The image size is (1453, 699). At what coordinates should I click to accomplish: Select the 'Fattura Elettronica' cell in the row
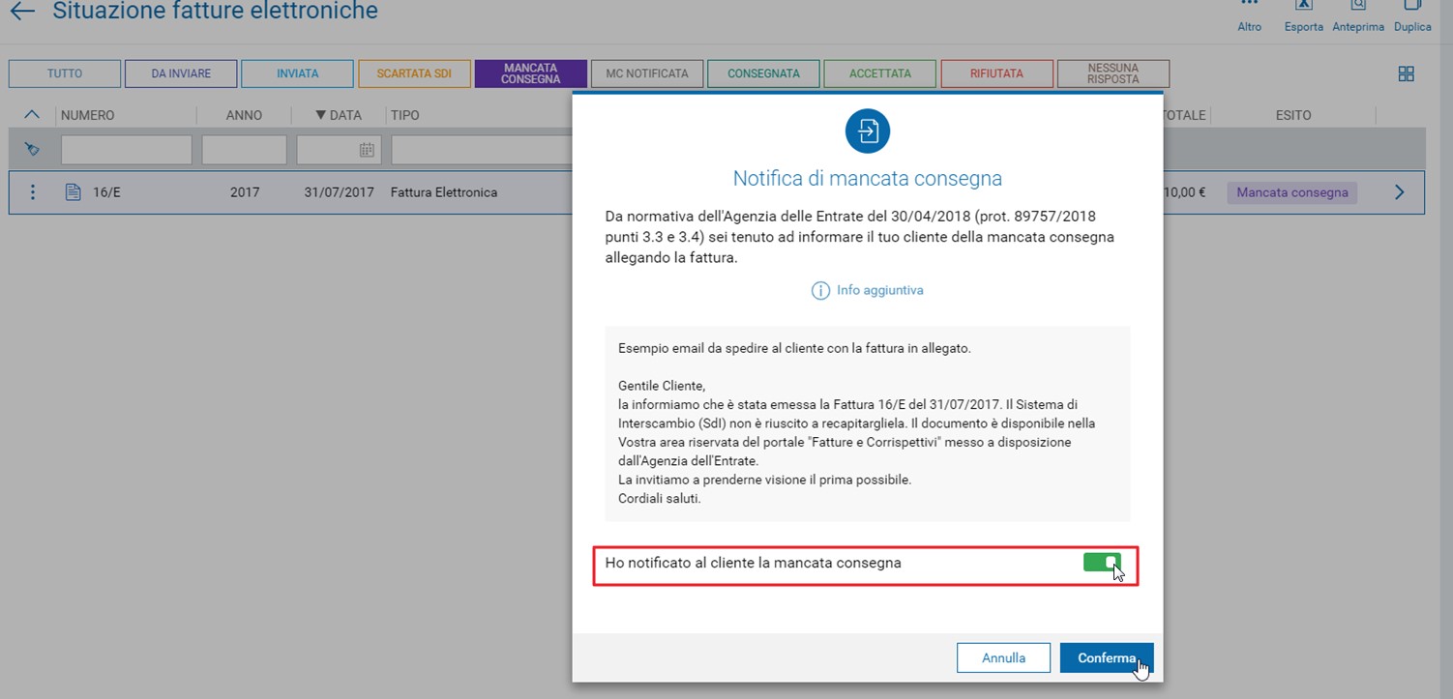444,192
